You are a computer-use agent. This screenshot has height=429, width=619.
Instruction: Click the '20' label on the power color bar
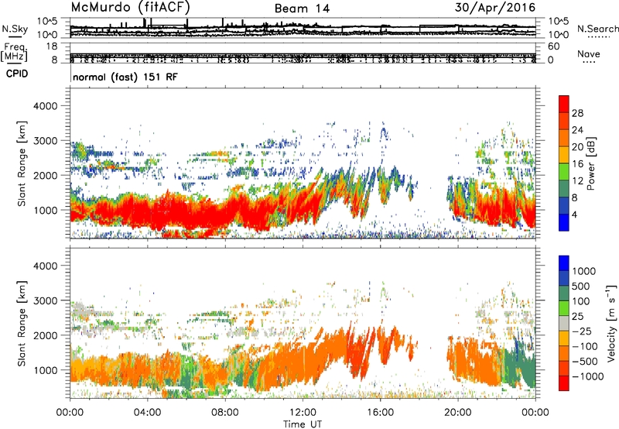(577, 147)
